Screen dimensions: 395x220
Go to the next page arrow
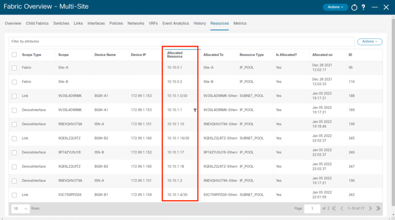[370, 208]
